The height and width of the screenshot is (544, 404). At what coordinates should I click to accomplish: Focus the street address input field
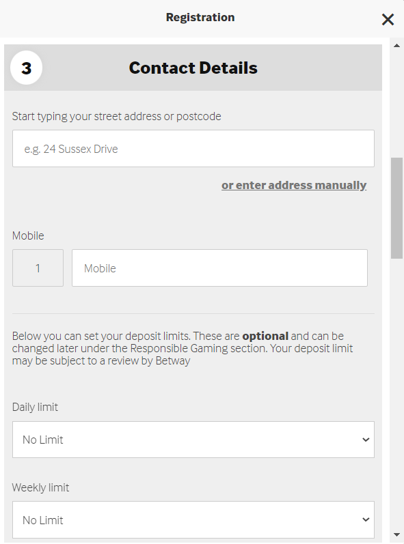tap(193, 149)
